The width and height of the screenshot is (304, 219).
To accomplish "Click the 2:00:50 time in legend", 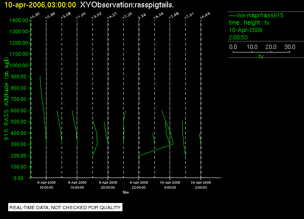I will [238, 37].
